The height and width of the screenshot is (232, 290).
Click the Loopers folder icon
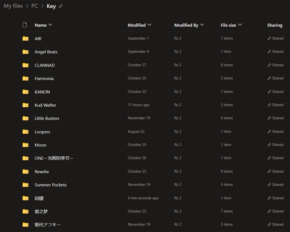[25, 132]
